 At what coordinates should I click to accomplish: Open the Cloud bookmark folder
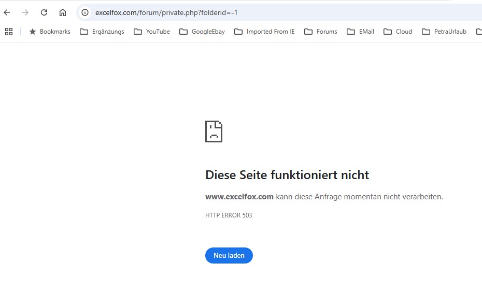[x=398, y=32]
